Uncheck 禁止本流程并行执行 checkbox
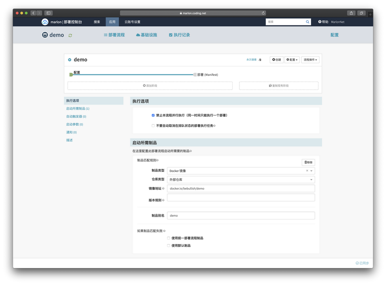386x285 pixels. [x=153, y=115]
